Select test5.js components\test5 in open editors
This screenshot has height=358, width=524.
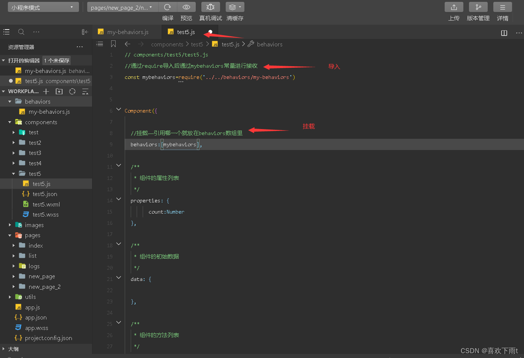click(46, 81)
